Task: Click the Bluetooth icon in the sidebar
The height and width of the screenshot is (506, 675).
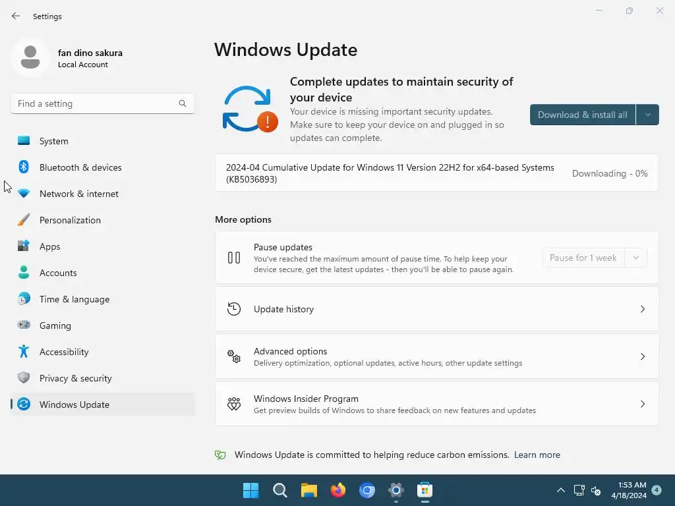Action: coord(24,167)
